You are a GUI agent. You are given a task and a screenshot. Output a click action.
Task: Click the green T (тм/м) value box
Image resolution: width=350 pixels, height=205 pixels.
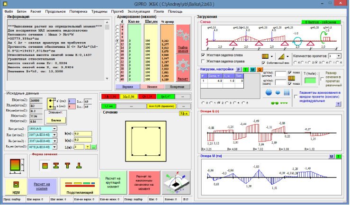[310, 80]
